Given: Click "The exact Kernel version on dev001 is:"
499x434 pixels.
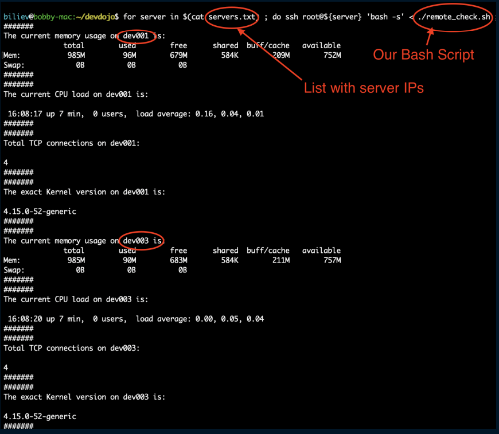Looking at the screenshot, I should coord(84,192).
